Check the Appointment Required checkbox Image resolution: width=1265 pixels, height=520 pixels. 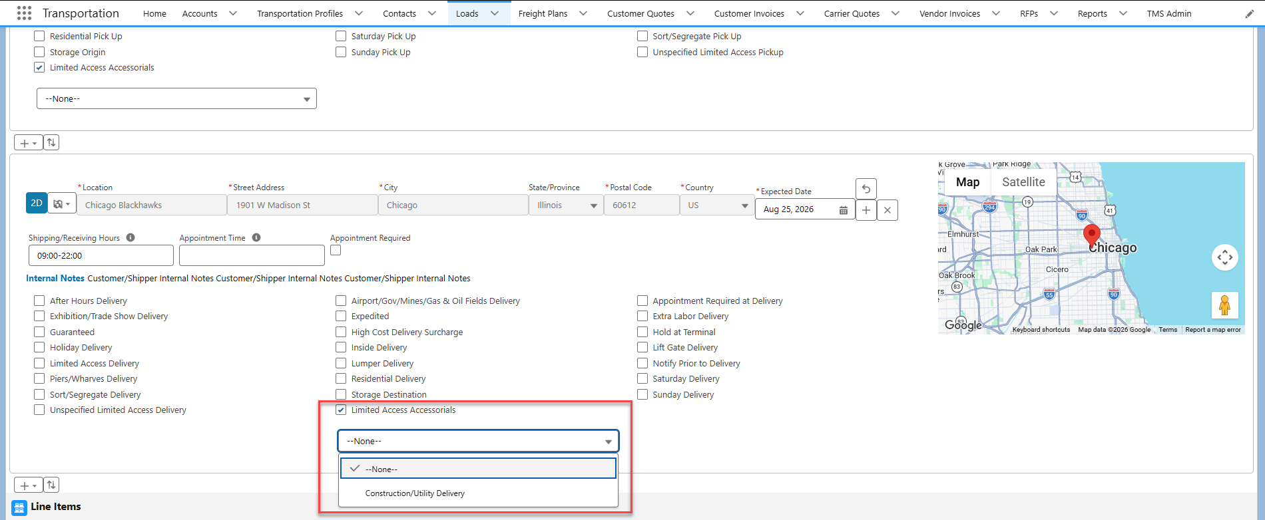coord(336,251)
